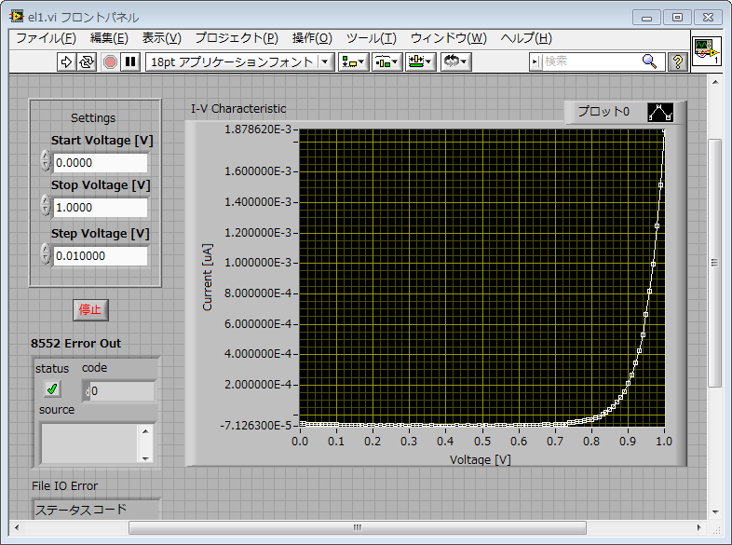The width and height of the screenshot is (732, 545).
Task: Click the Y axis minimum -7.126300E-5
Action: (256, 426)
